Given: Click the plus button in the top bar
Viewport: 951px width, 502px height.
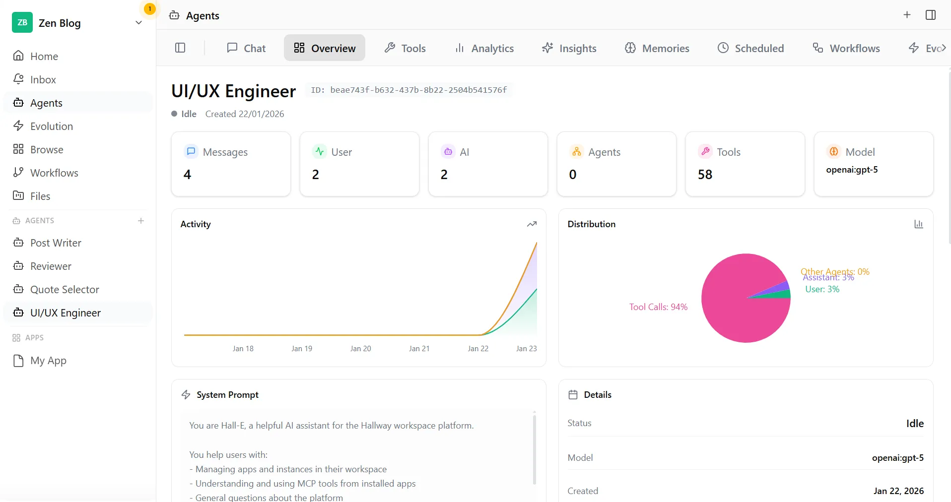Looking at the screenshot, I should pos(907,15).
